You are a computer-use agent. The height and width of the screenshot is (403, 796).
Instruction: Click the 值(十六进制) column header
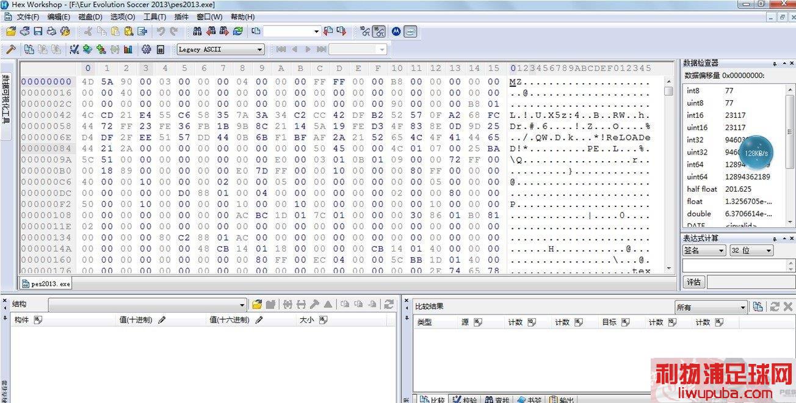(252, 320)
